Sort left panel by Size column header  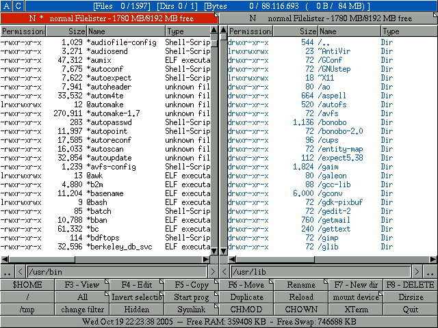click(x=66, y=31)
